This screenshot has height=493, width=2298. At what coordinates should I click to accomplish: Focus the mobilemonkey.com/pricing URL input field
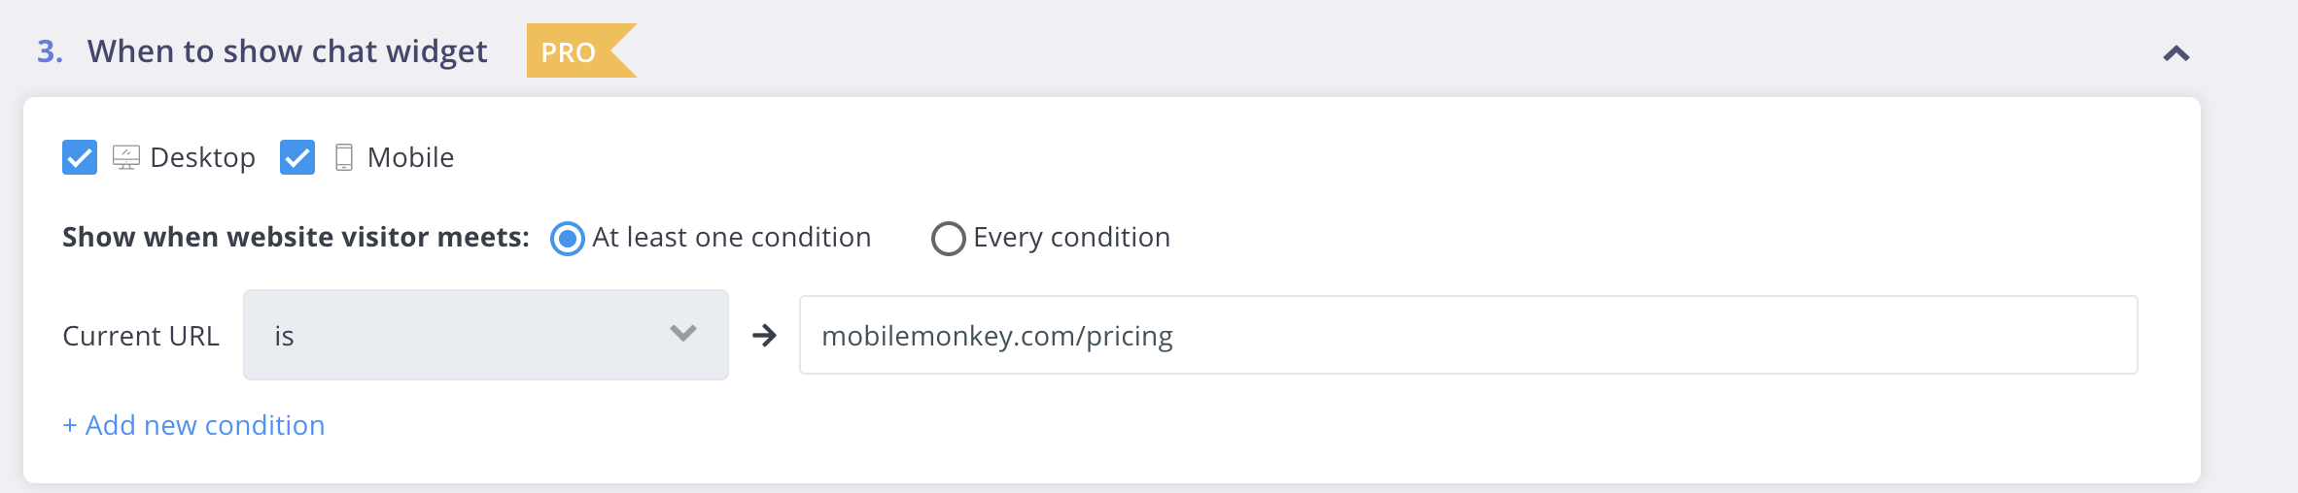click(1469, 335)
